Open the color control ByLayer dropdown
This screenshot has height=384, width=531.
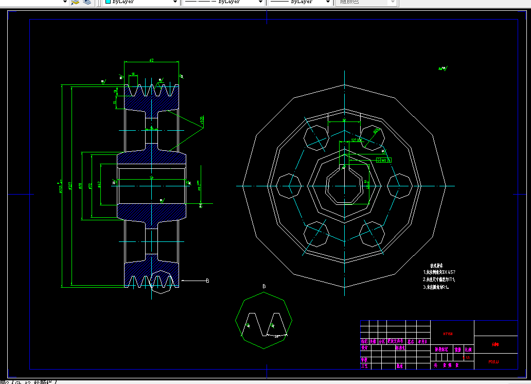coord(175,2)
